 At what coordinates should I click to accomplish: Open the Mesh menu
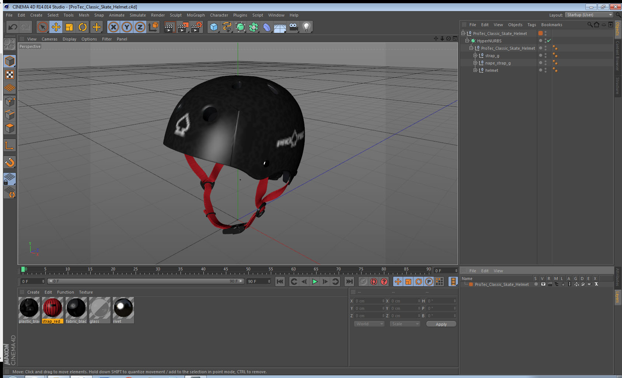(x=84, y=15)
